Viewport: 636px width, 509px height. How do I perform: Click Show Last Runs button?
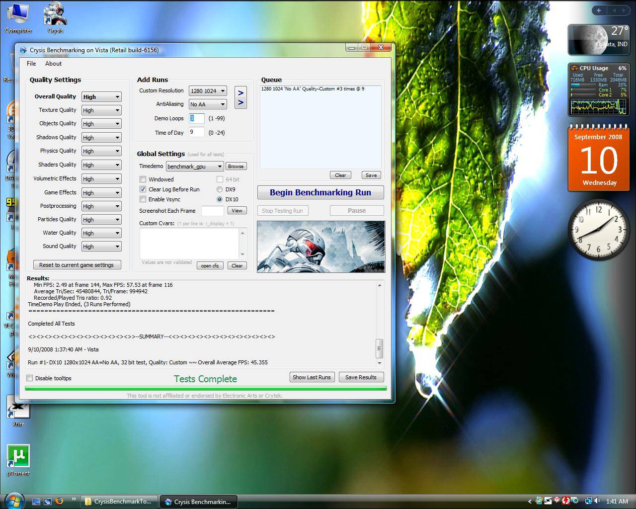(312, 377)
